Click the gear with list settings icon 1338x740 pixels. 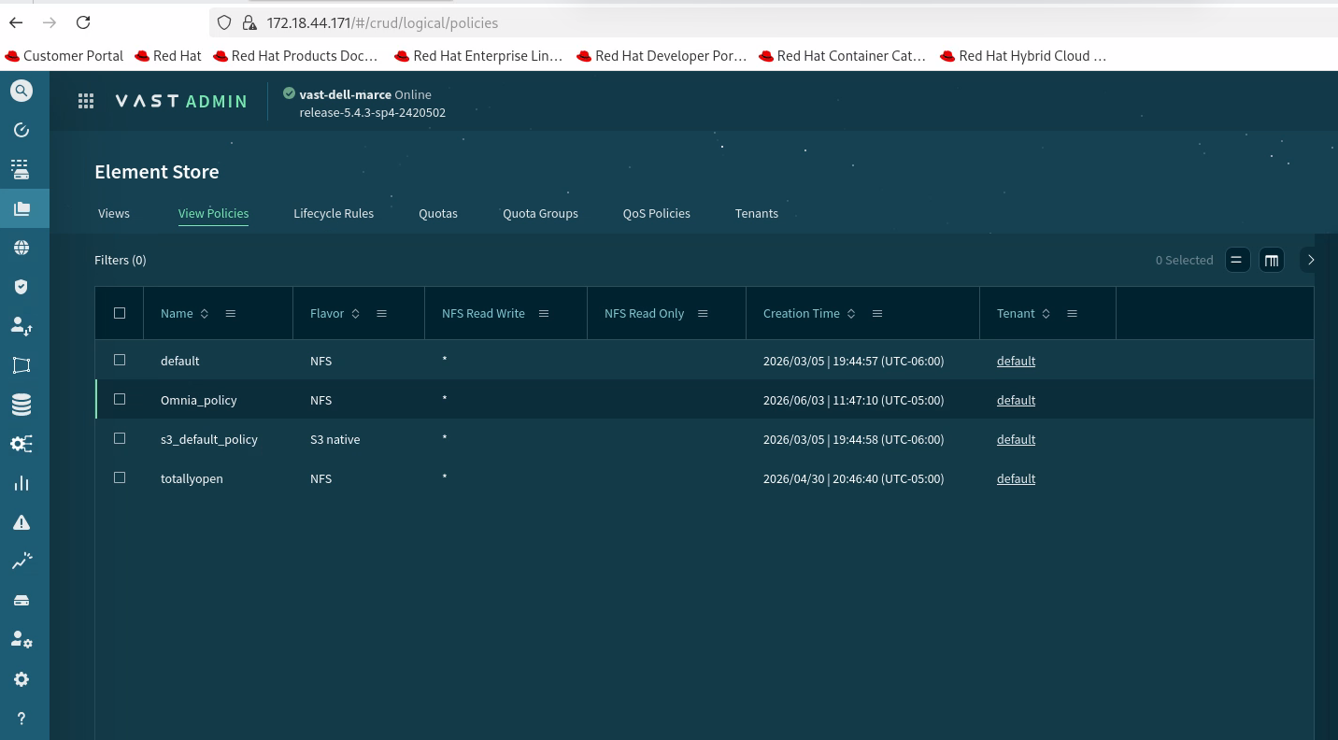[x=21, y=444]
